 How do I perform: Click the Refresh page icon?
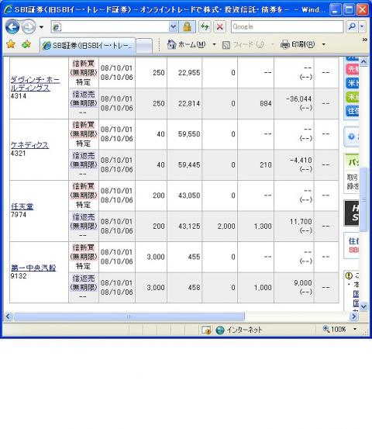pyautogui.click(x=205, y=27)
